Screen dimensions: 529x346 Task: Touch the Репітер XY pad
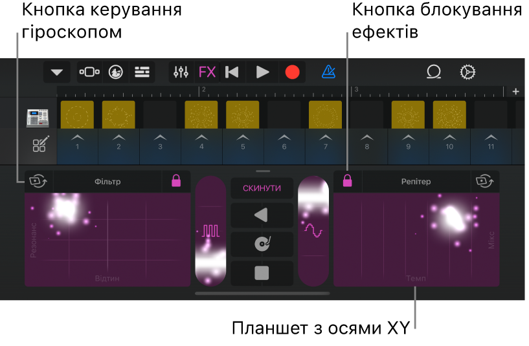point(416,239)
